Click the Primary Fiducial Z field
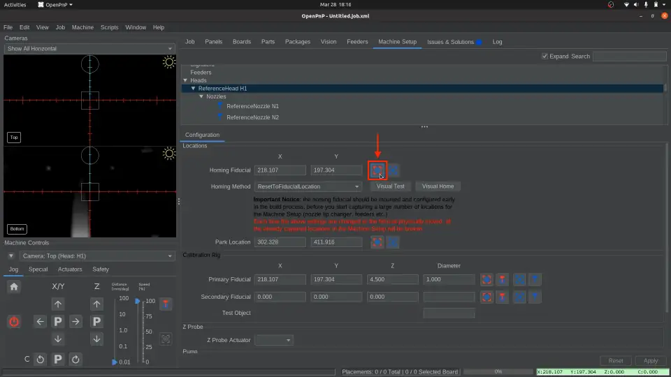The width and height of the screenshot is (671, 377). (x=392, y=279)
